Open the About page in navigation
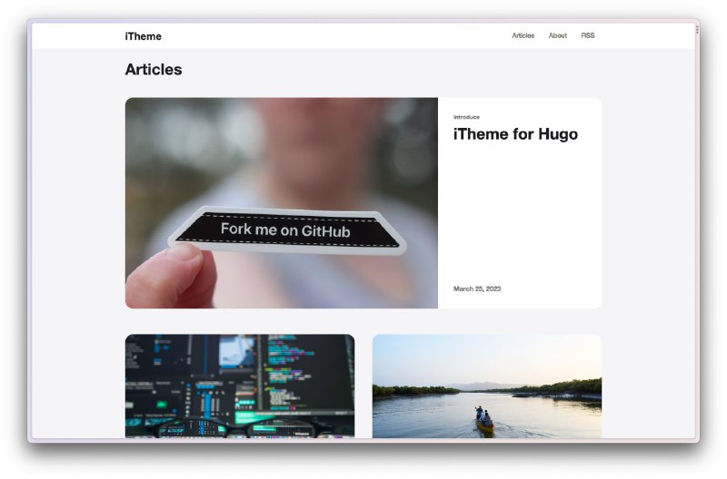 click(x=558, y=35)
